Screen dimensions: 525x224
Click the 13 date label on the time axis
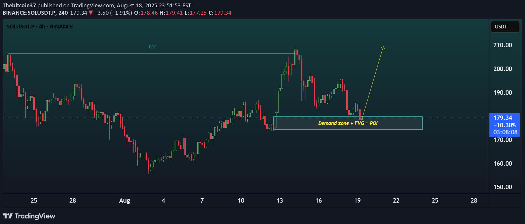(x=280, y=201)
